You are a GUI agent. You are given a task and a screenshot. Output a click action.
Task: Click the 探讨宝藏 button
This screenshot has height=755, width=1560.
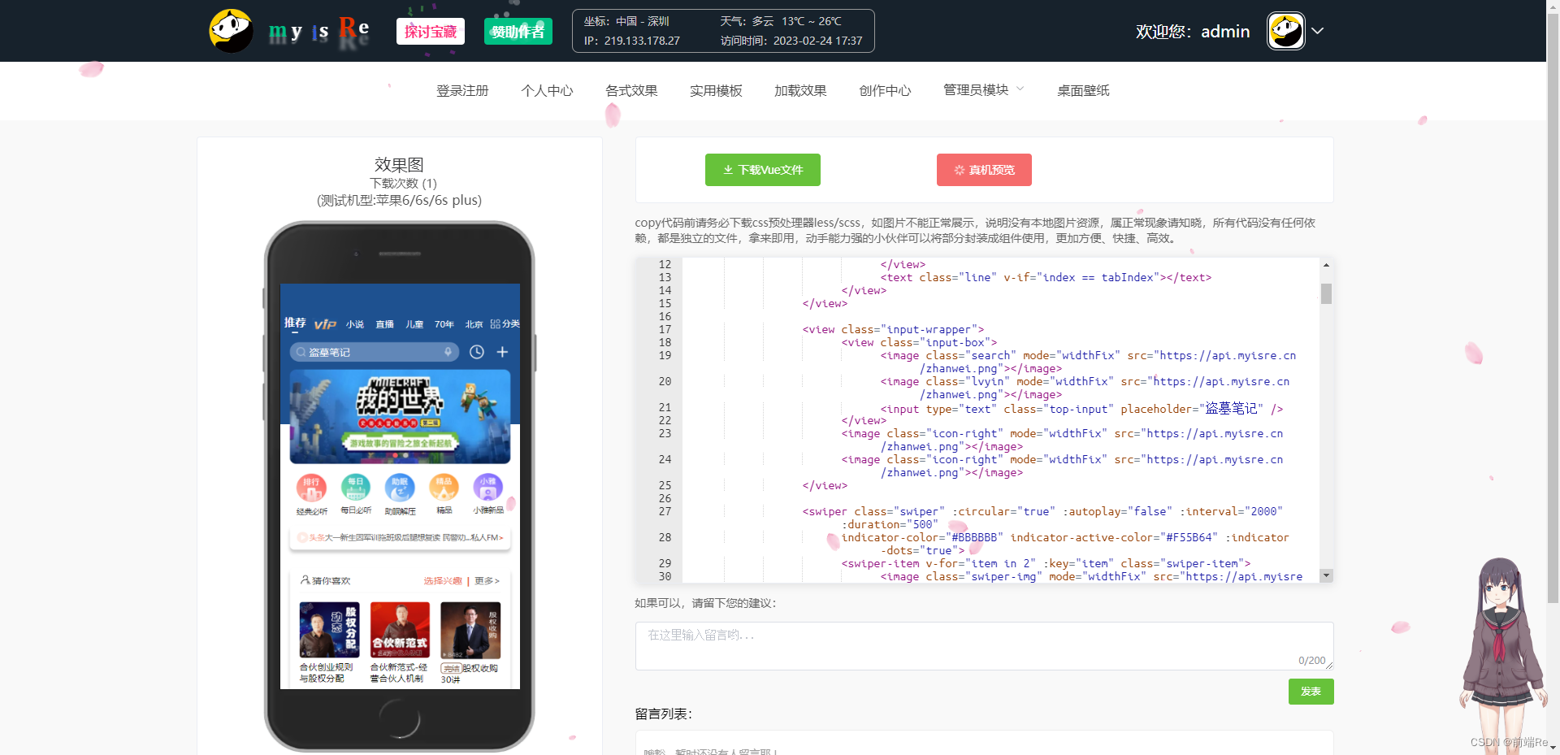431,32
